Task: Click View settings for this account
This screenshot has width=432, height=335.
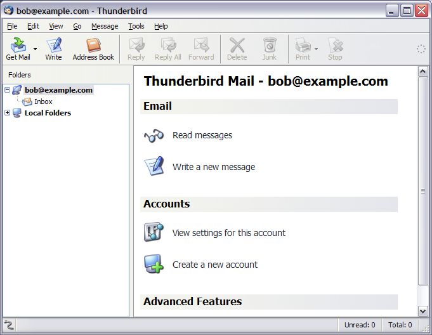Action: [x=229, y=233]
